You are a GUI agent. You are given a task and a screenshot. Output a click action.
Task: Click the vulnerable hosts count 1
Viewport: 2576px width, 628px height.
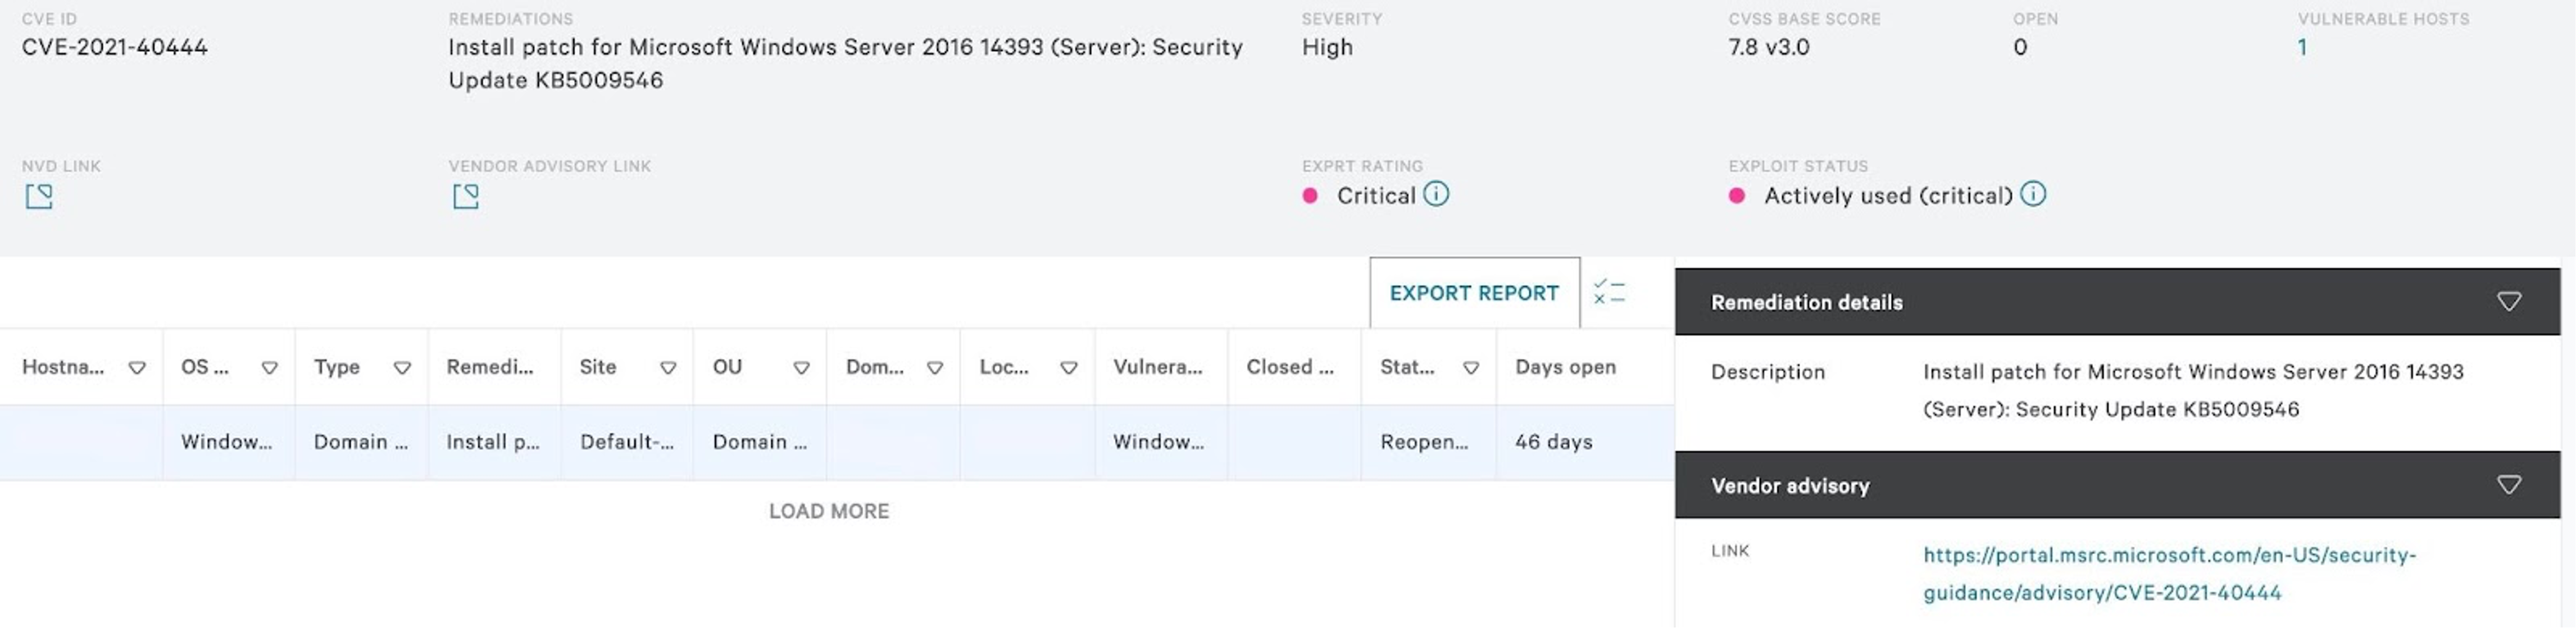tap(2302, 47)
